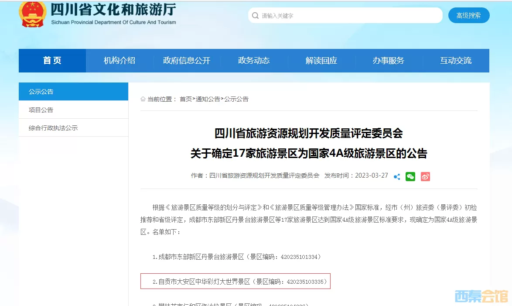Image resolution: width=512 pixels, height=306 pixels.
Task: Select 政务动态 from the navigation bar
Action: click(x=254, y=61)
